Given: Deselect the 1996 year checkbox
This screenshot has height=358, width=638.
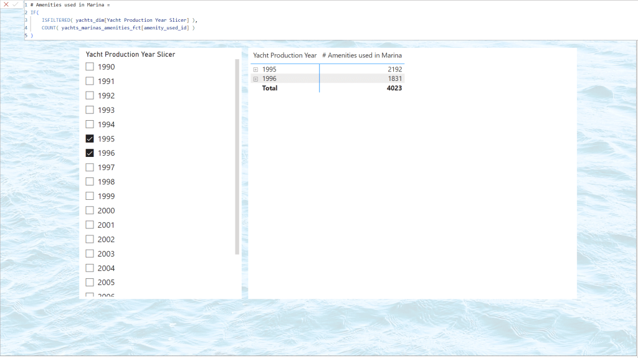Looking at the screenshot, I should [90, 153].
